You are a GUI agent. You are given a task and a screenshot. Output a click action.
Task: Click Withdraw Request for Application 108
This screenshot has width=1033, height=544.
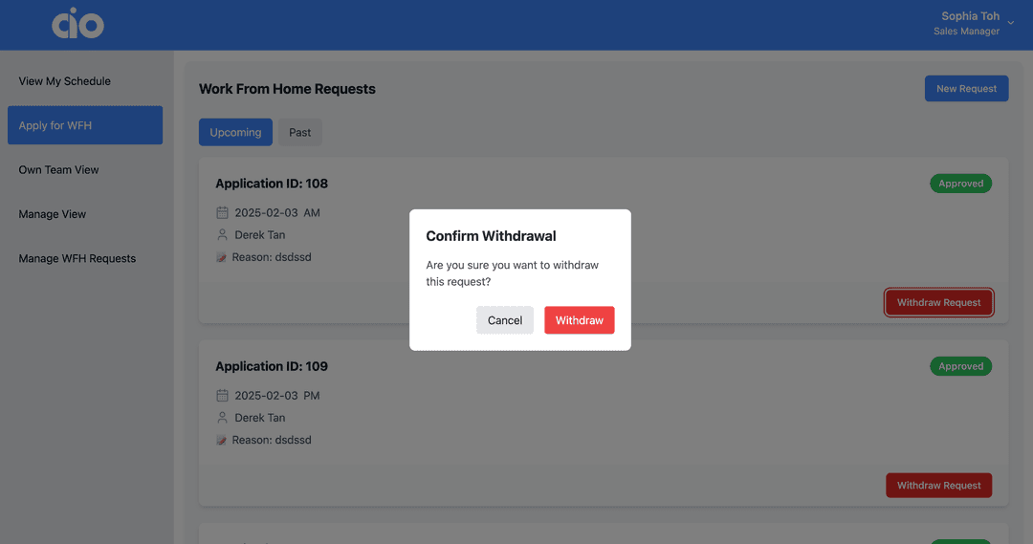939,302
